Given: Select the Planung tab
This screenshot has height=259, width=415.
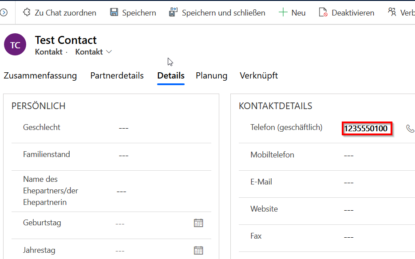Looking at the screenshot, I should click(x=211, y=75).
